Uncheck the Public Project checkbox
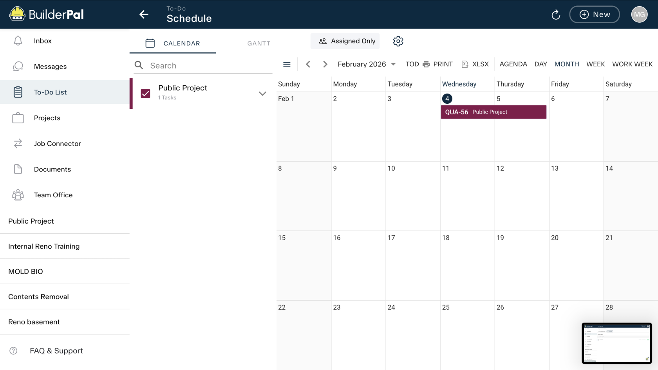Screen dimensions: 658x370 pyautogui.click(x=145, y=93)
